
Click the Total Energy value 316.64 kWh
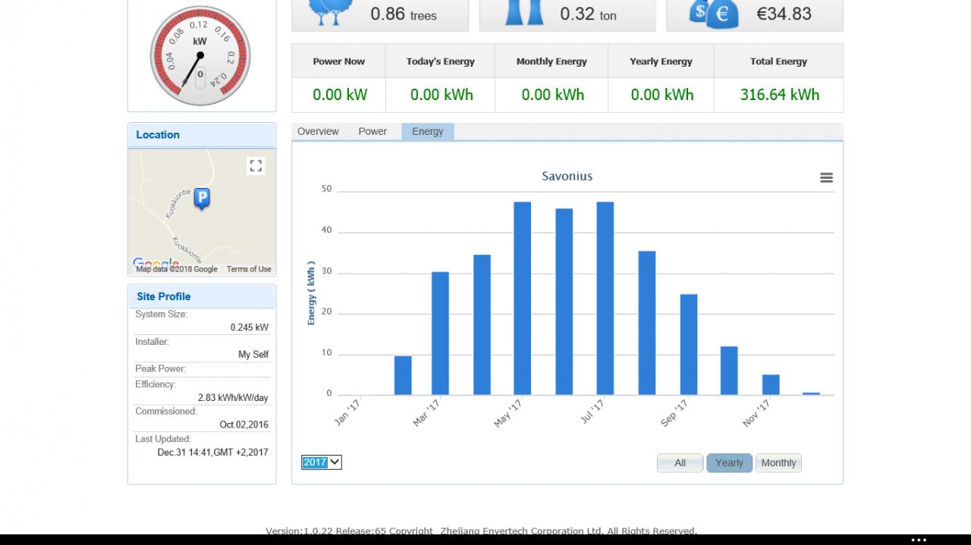tap(780, 95)
